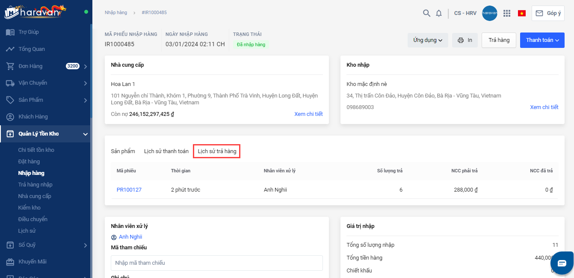This screenshot has width=574, height=278.
Task: Print the receipt with In button
Action: point(465,40)
